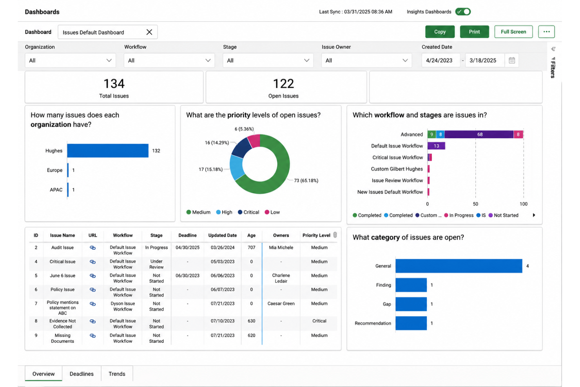Edit the Created Date end field 3/18/2025

point(484,60)
